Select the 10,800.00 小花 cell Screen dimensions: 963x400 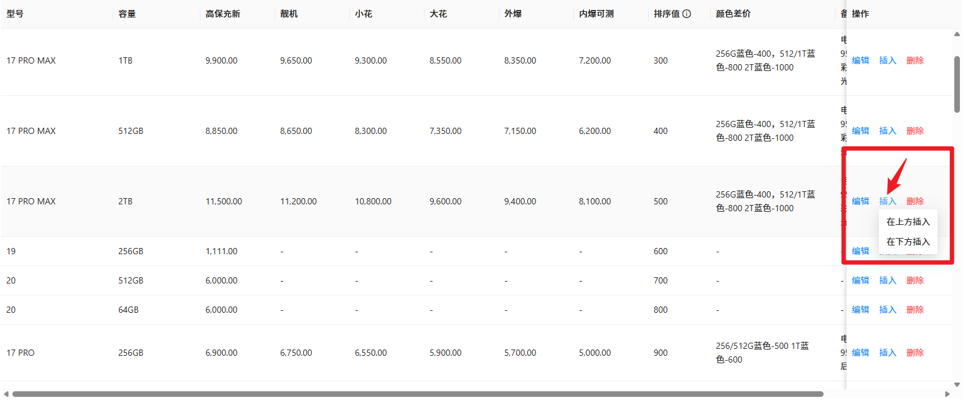(x=373, y=201)
